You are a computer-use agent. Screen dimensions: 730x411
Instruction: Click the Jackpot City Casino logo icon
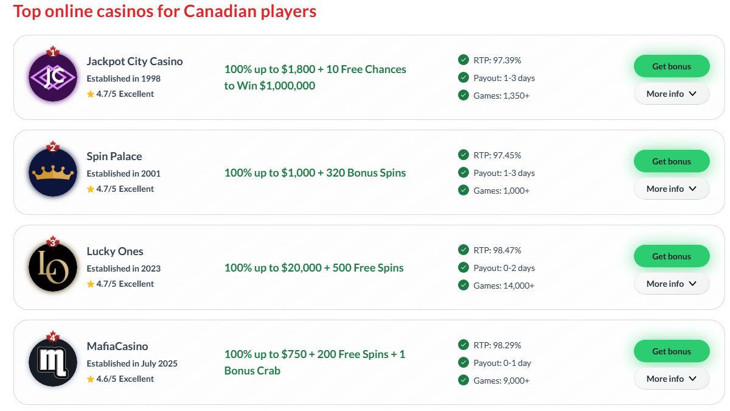[53, 77]
